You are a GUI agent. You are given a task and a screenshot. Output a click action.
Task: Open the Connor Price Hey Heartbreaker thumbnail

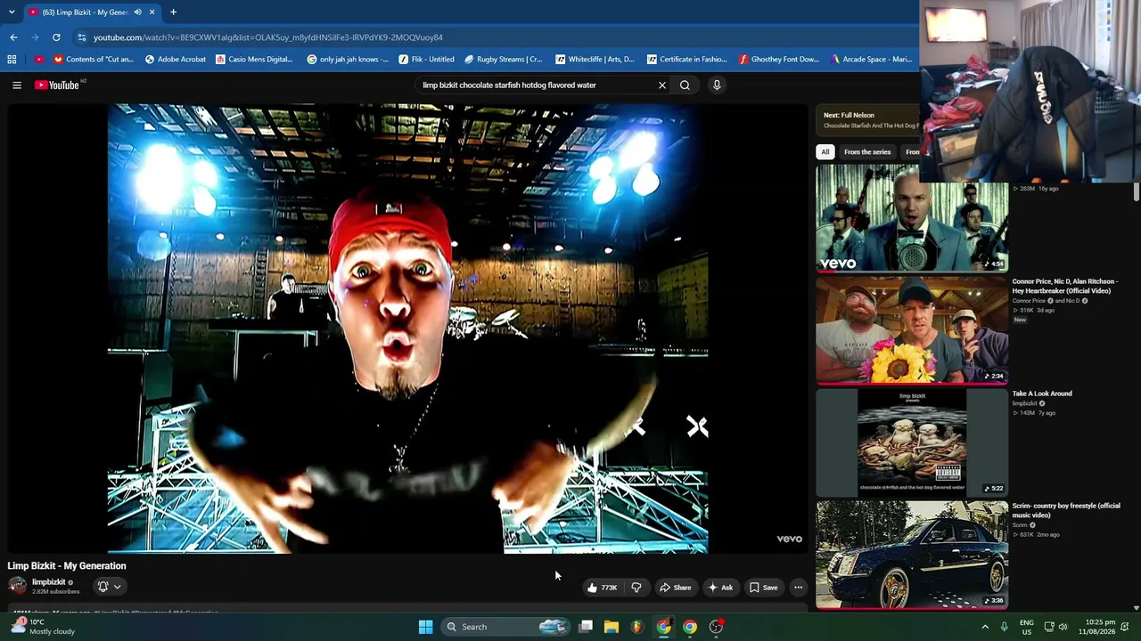point(912,329)
